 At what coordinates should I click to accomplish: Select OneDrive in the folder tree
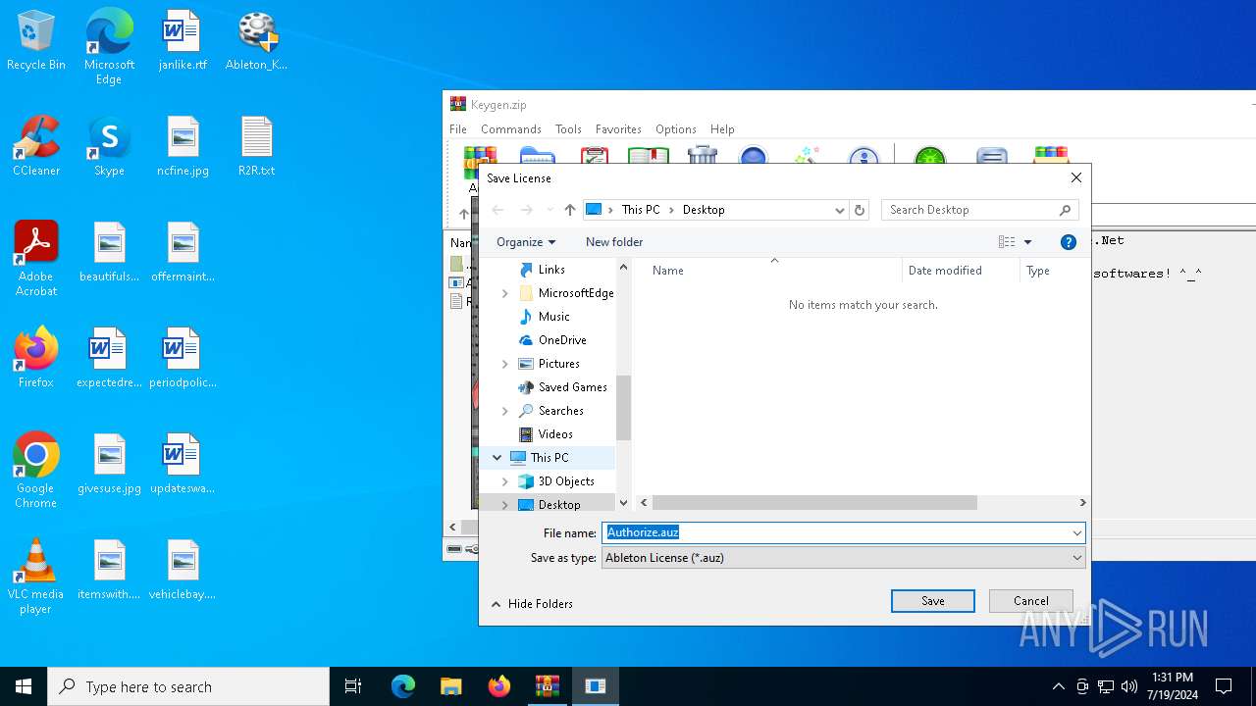point(561,340)
